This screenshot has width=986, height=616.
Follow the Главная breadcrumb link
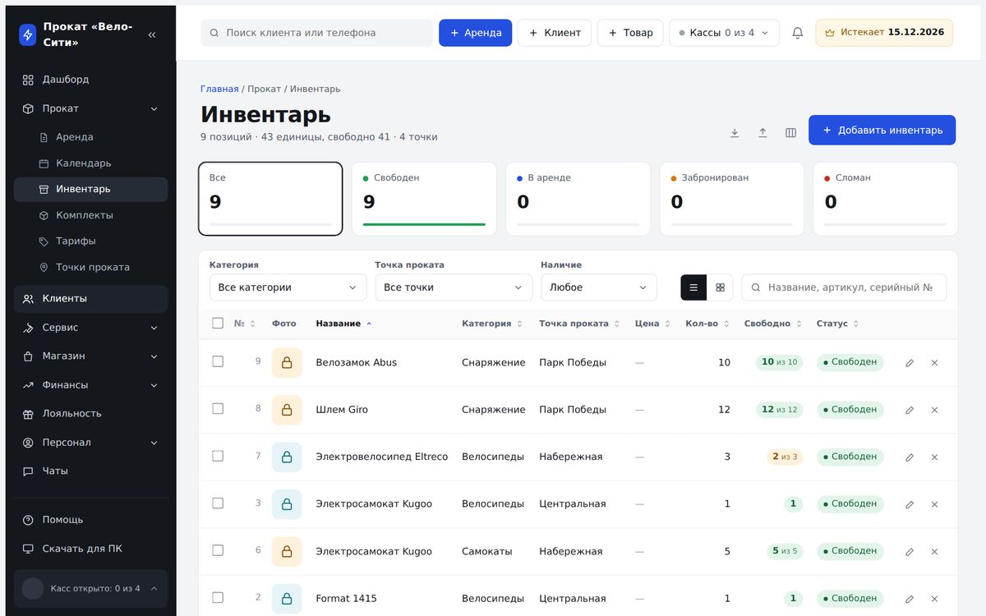[x=219, y=89]
